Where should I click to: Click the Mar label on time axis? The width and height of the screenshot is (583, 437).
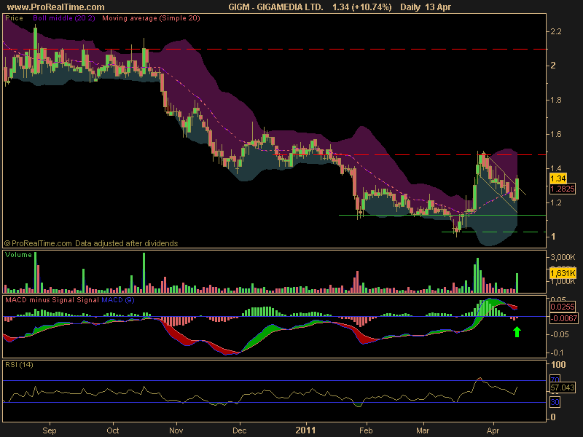[x=423, y=430]
